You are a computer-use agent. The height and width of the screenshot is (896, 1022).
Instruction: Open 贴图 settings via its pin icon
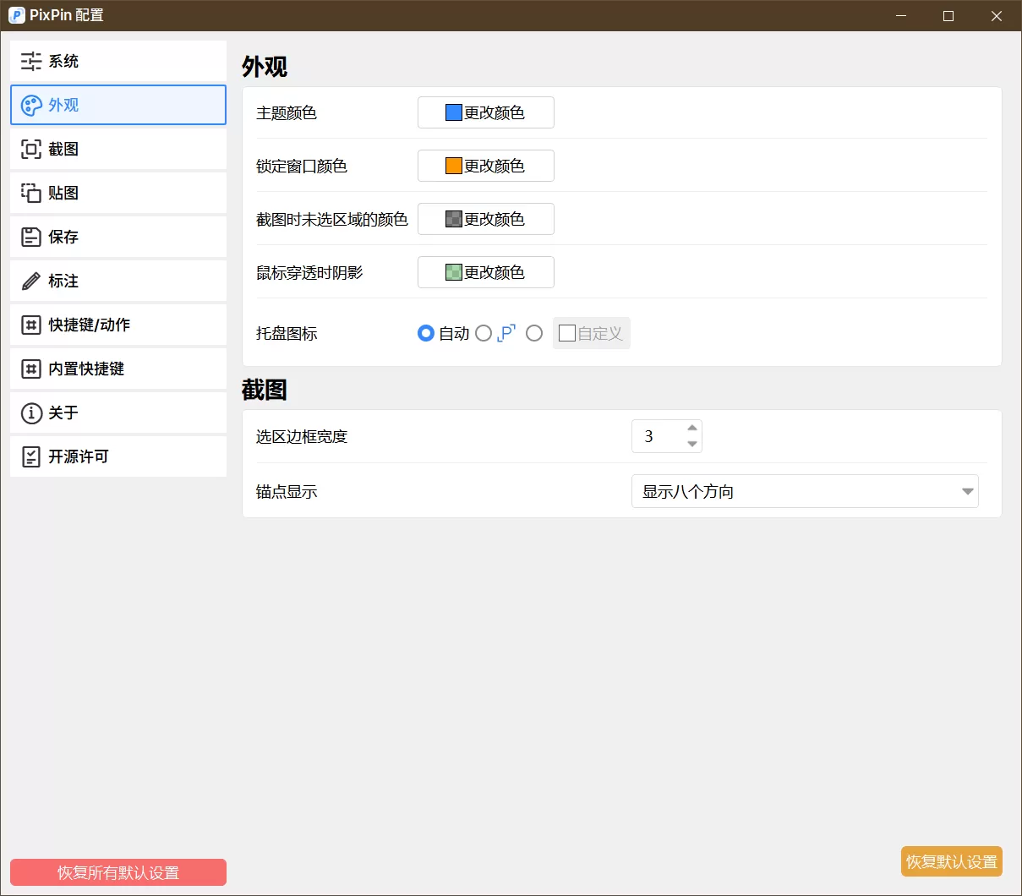point(30,193)
